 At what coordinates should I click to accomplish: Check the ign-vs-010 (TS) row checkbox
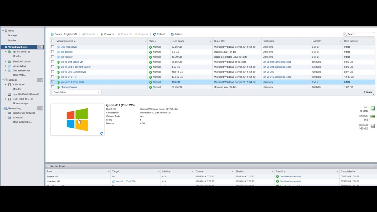(53, 77)
